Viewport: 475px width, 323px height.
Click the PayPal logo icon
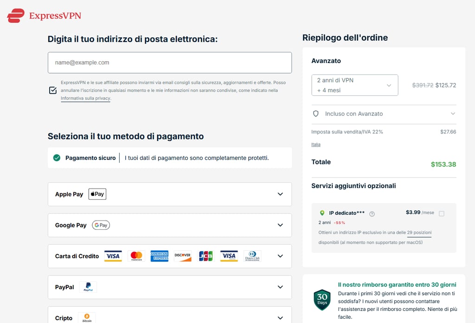pos(88,287)
